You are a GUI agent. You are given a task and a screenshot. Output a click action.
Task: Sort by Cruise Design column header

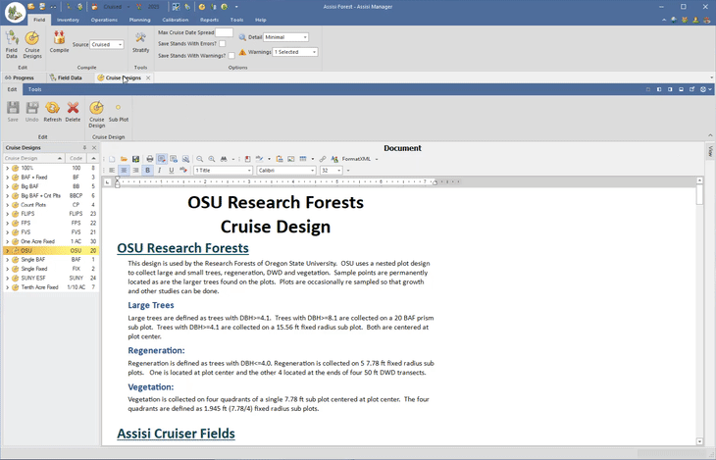33,158
